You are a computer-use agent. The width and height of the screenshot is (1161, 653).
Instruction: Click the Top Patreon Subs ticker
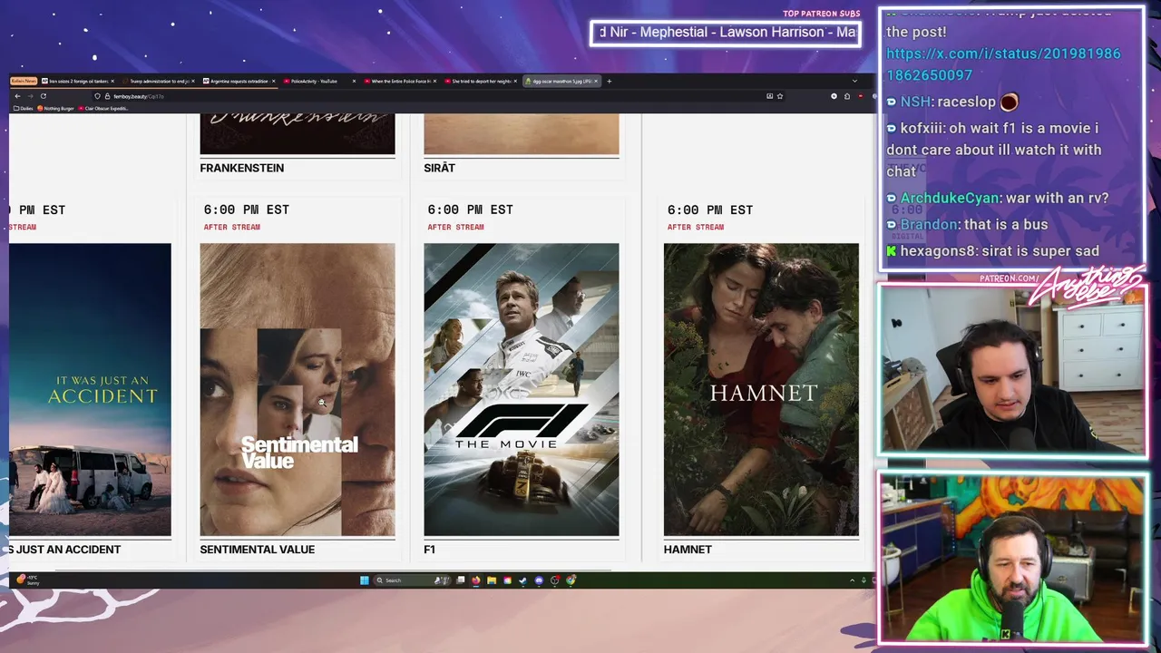[x=726, y=33]
